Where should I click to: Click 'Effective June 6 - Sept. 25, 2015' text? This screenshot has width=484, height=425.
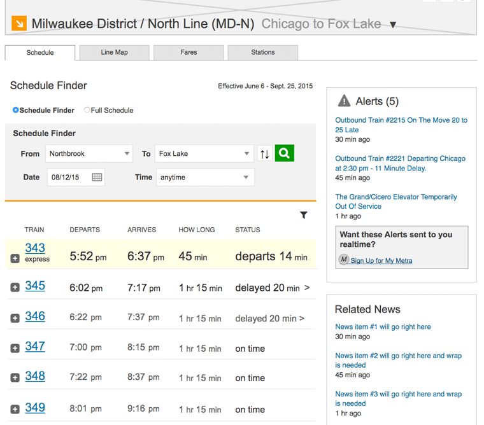click(265, 86)
